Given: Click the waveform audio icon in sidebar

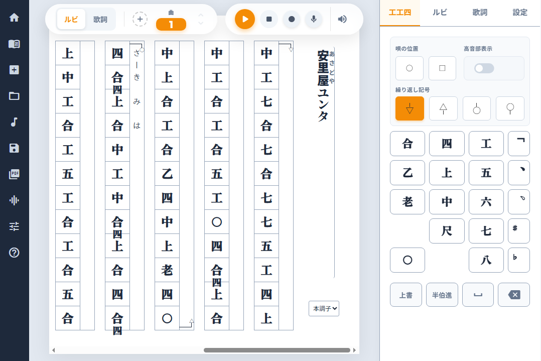Looking at the screenshot, I should pos(14,200).
